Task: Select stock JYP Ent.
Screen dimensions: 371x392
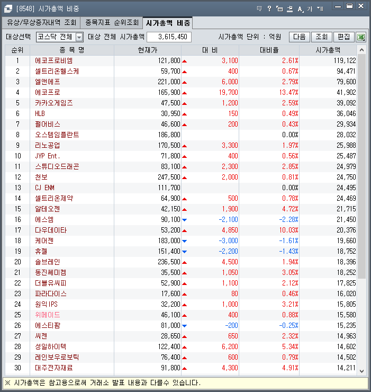Action: (48, 156)
